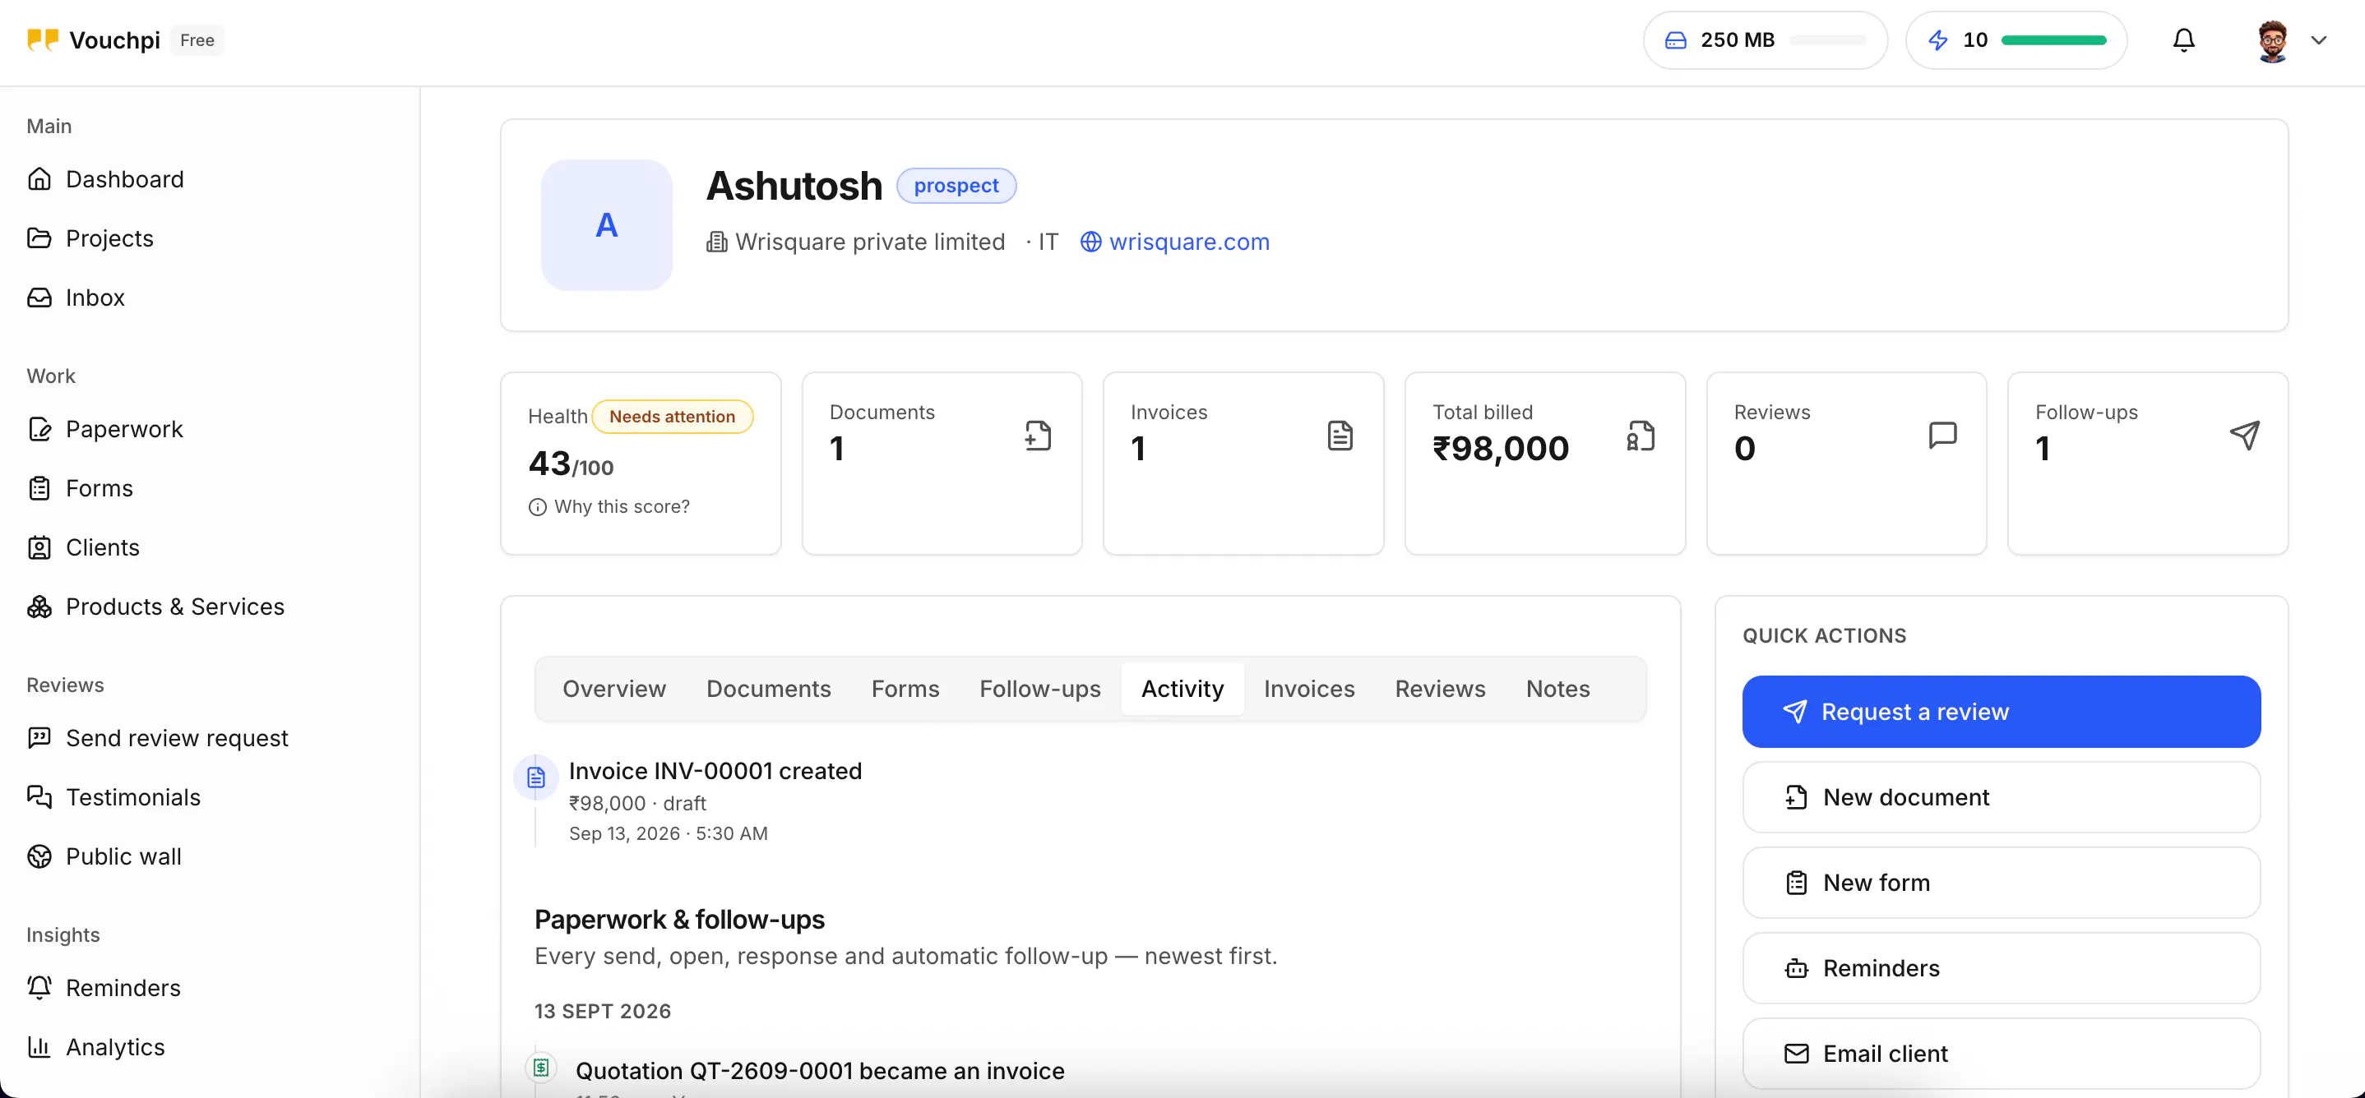
Task: Click the 10 credits progress bar
Action: point(2054,40)
